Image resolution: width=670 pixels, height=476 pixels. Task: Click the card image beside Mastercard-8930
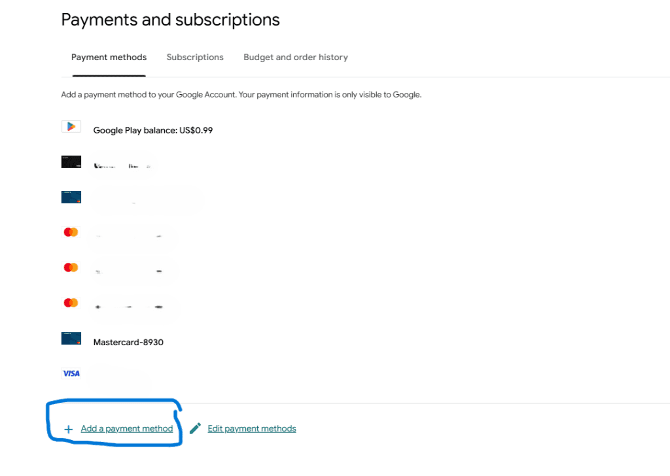click(x=71, y=338)
